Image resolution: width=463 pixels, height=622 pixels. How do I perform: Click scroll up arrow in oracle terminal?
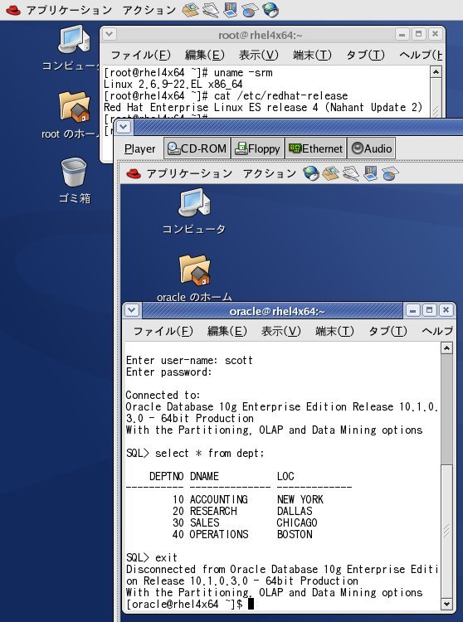click(446, 348)
